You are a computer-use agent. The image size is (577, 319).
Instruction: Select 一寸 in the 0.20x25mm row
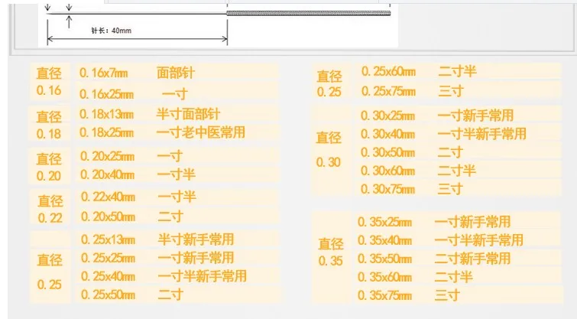[x=170, y=156]
